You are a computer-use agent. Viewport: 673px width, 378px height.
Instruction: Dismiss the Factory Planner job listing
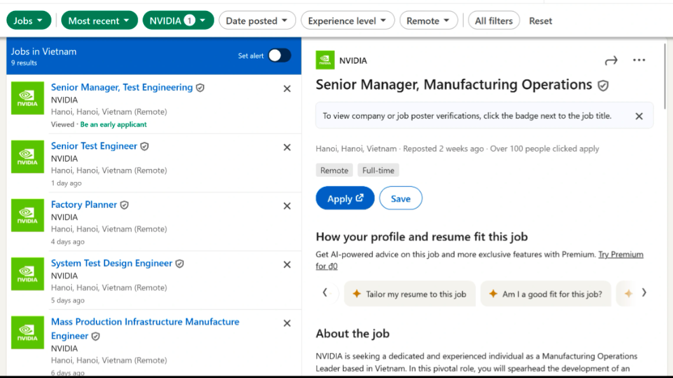coord(287,206)
